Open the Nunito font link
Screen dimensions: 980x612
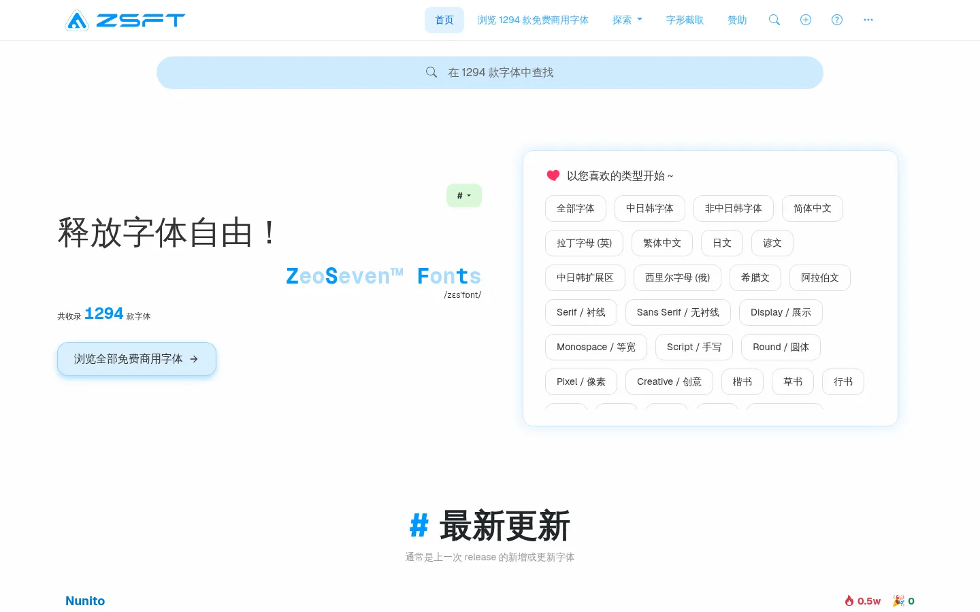pos(85,601)
